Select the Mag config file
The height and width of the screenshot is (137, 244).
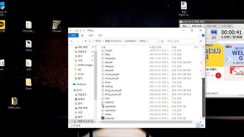108,54
